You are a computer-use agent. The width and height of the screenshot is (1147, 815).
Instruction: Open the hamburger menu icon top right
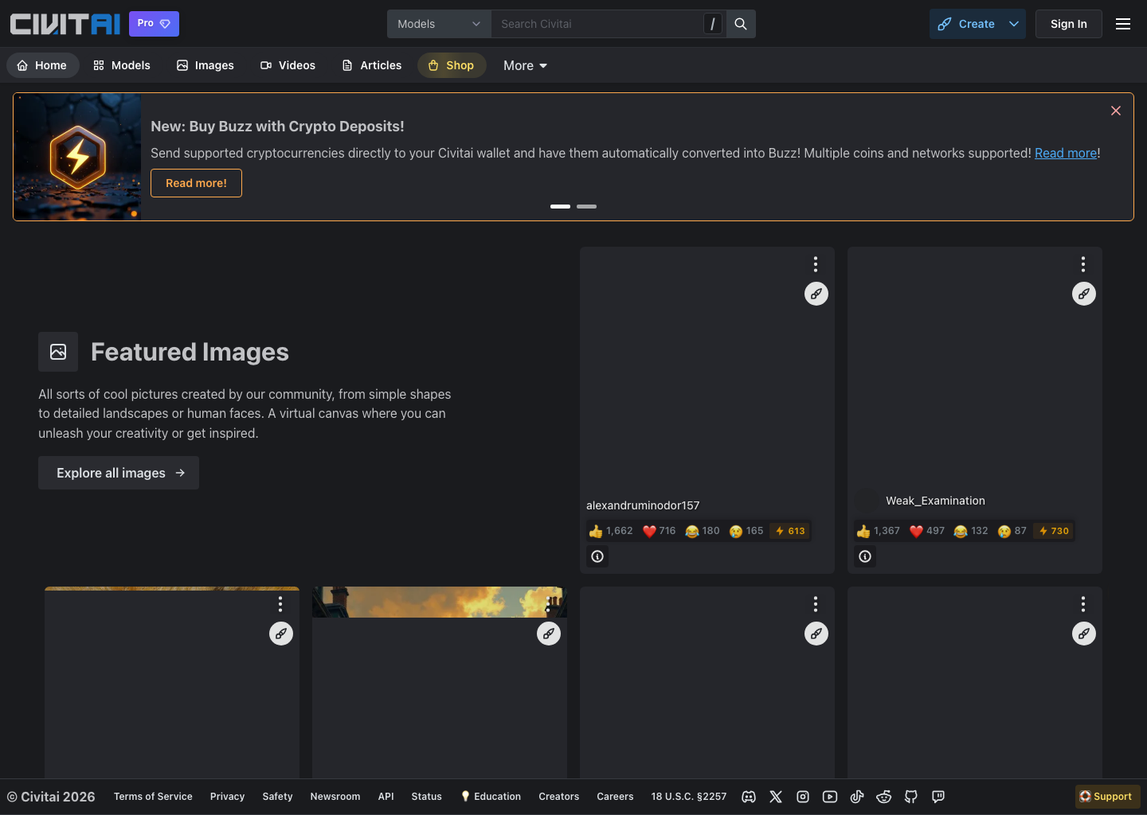point(1123,24)
